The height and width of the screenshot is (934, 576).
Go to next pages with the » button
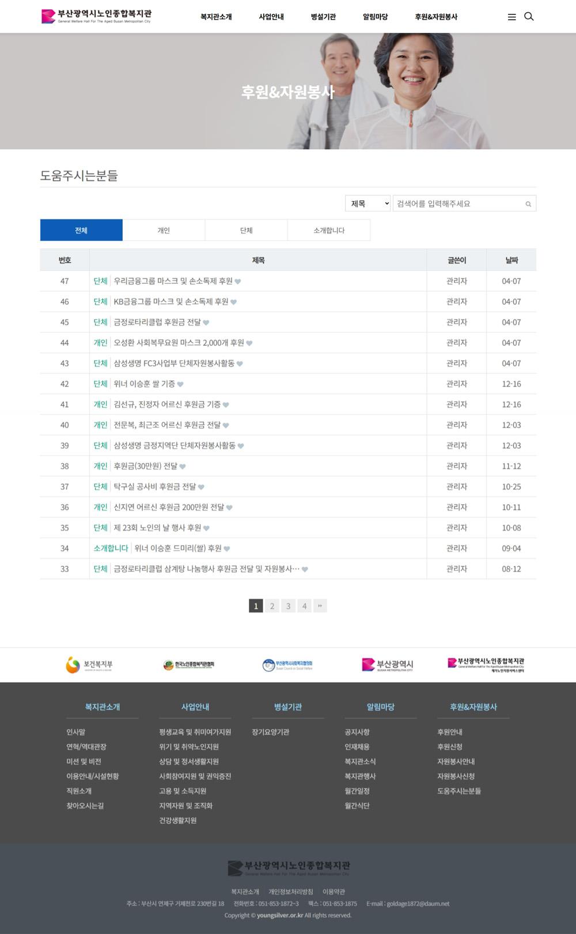320,606
